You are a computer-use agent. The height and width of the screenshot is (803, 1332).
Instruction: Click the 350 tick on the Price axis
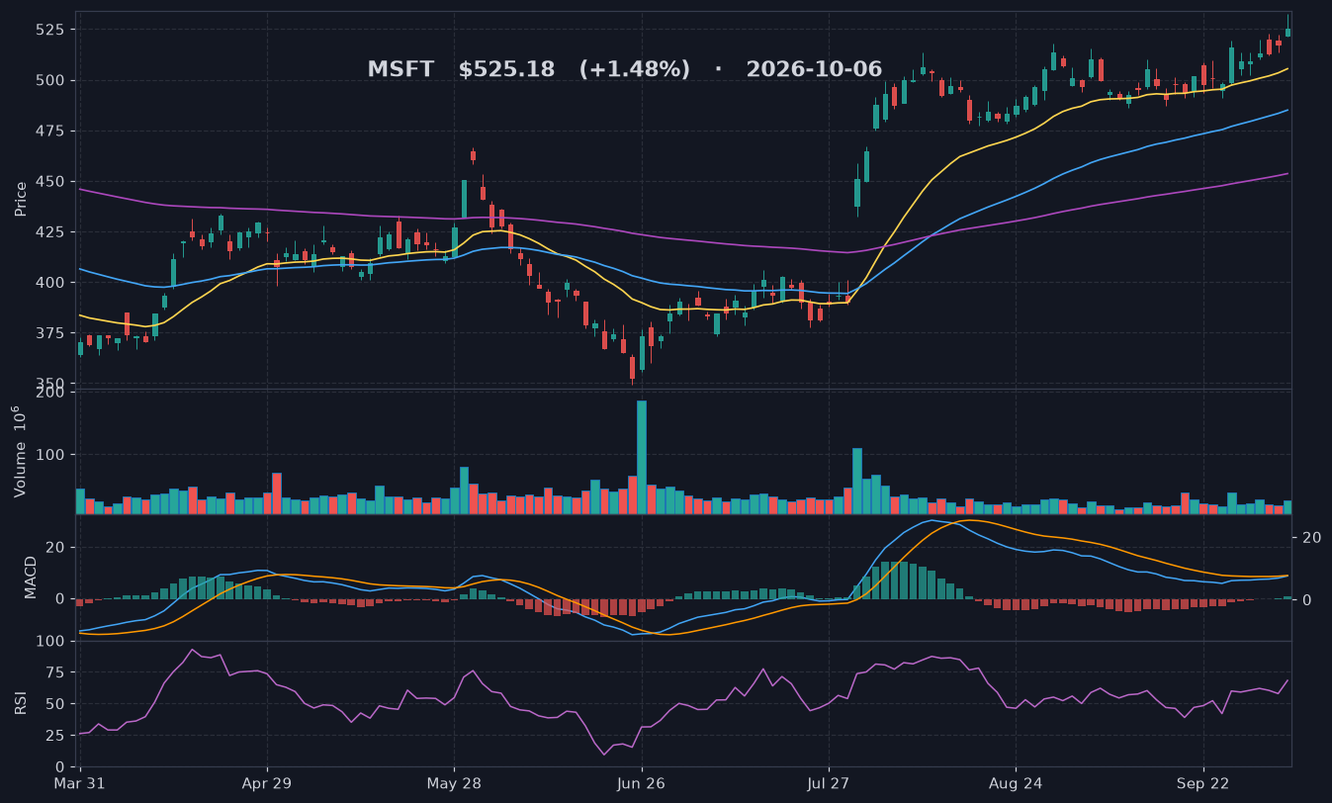point(49,384)
